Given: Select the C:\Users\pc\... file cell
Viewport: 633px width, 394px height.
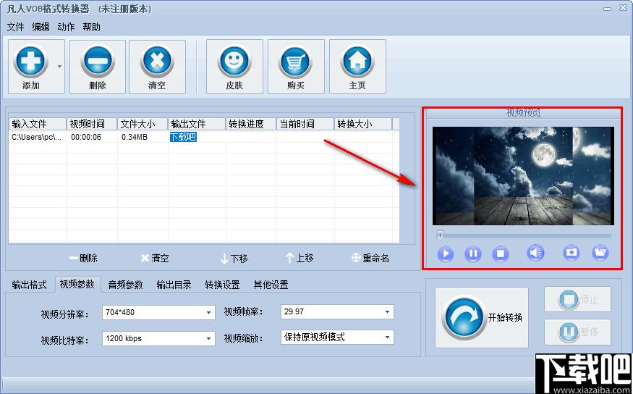Looking at the screenshot, I should (x=38, y=137).
